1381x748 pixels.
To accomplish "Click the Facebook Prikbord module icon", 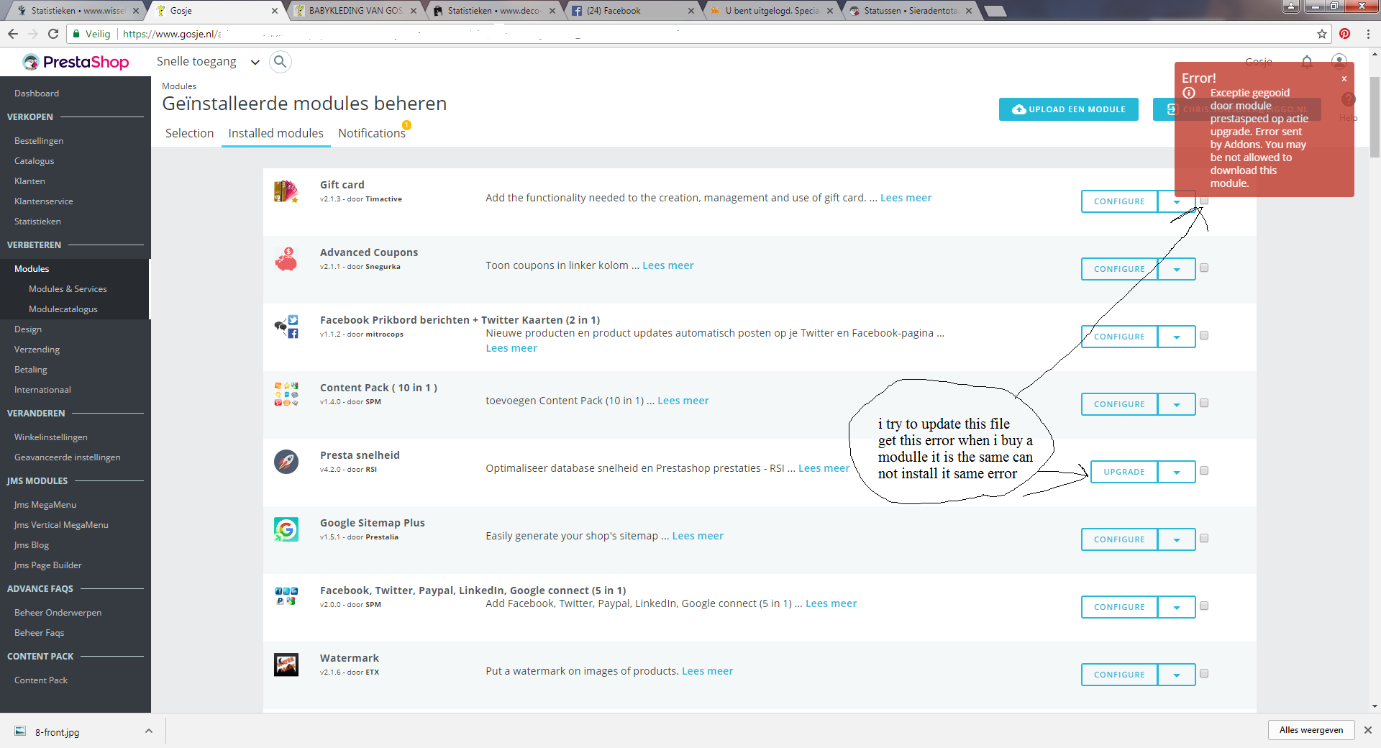I will point(286,327).
